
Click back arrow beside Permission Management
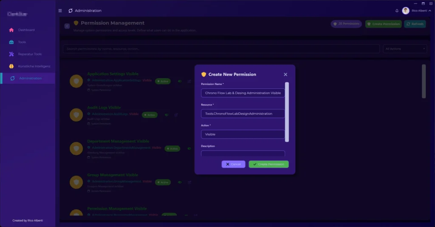coord(67,26)
